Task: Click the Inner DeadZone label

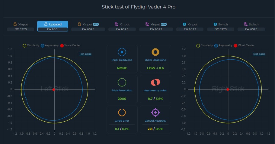Action: (x=122, y=60)
